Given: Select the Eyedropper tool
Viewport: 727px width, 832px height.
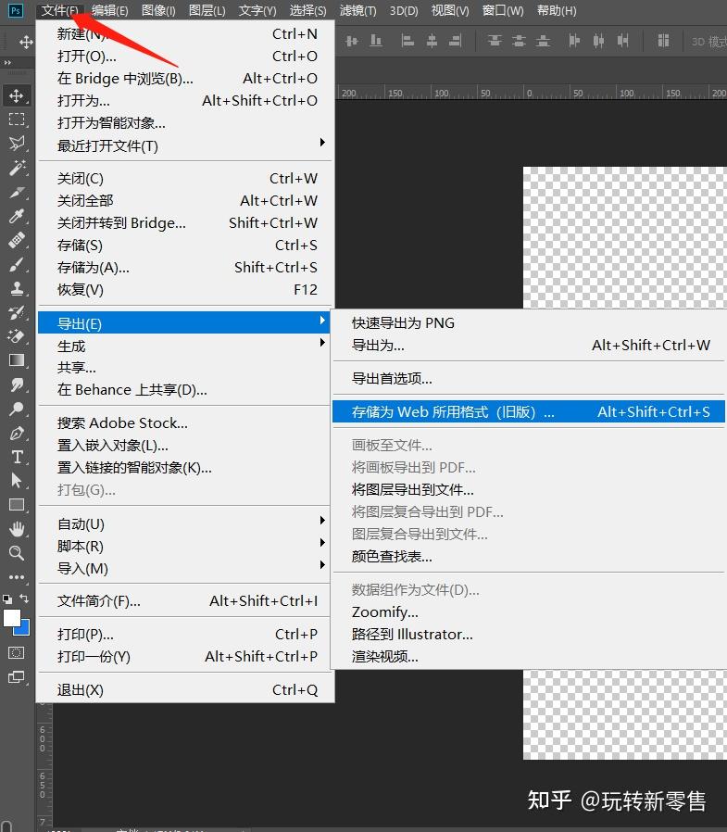Looking at the screenshot, I should 17,216.
